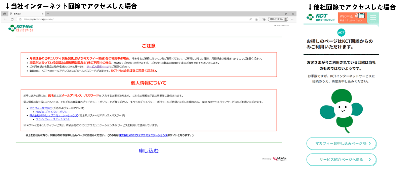400x171 pixels.
Task: Click 'お探しのページはKCT回線からのみご利用いただけます。' heading
Action: (340, 44)
